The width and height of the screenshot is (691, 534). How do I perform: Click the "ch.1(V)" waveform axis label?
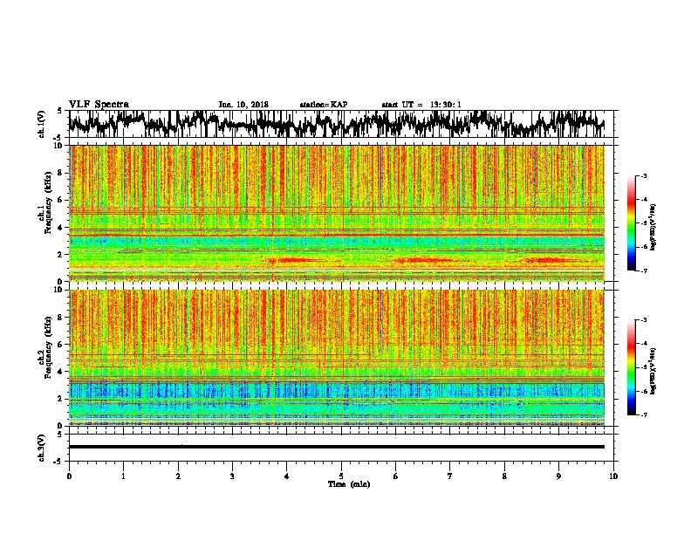coord(42,124)
